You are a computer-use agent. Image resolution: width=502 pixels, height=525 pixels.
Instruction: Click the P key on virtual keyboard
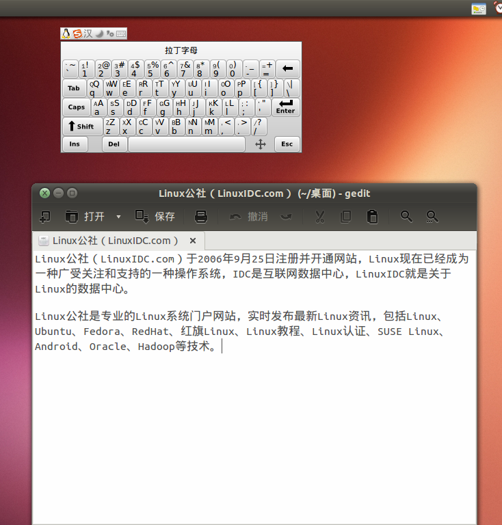243,88
